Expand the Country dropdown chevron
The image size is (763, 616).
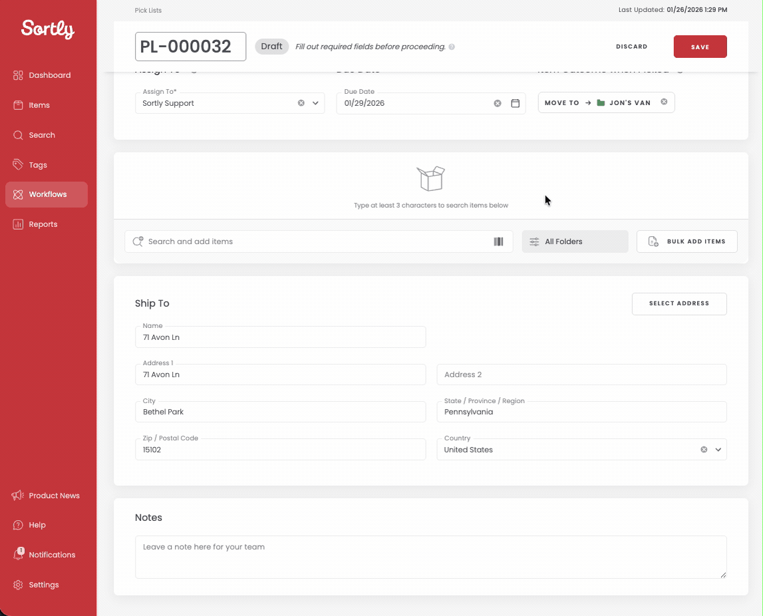(718, 450)
